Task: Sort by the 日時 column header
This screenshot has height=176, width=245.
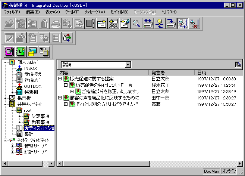Action: [219, 72]
